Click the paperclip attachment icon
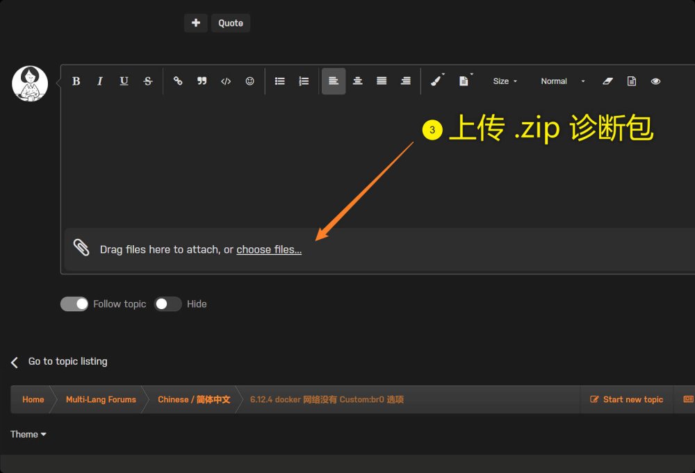Image resolution: width=695 pixels, height=473 pixels. coord(81,248)
